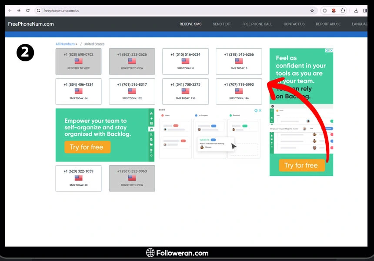Open the Send Text menu item

coord(222,24)
